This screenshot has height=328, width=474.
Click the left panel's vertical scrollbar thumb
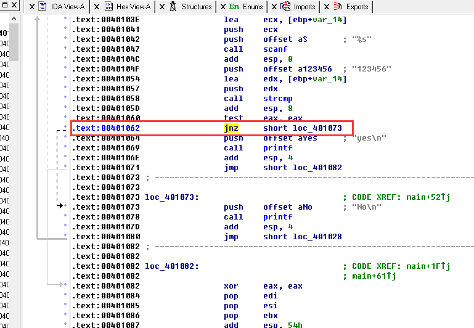(13, 43)
